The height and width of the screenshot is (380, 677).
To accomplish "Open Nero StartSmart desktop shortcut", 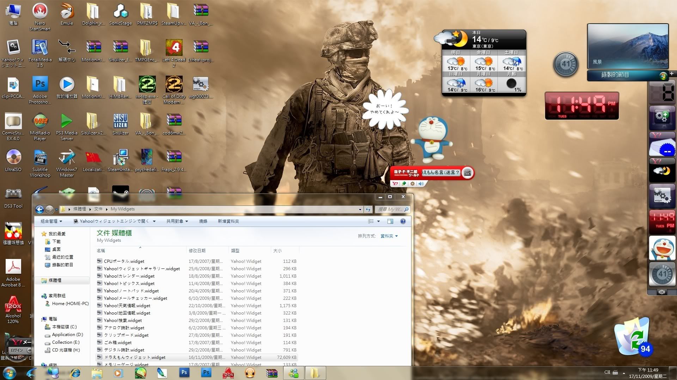I will [x=40, y=17].
